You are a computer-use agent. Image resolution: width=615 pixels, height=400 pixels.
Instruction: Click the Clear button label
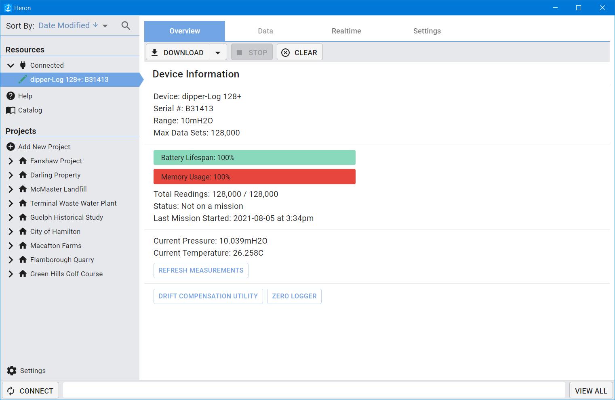(306, 52)
